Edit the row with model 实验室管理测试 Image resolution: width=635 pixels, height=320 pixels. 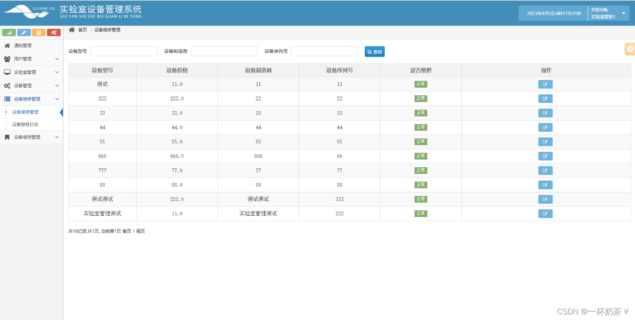click(545, 214)
